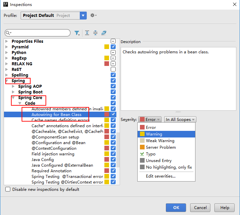The width and height of the screenshot is (240, 215).
Task: Open the profile settings gear menu
Action: point(93,16)
